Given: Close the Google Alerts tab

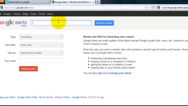Looking at the screenshot, I should tap(93, 2).
